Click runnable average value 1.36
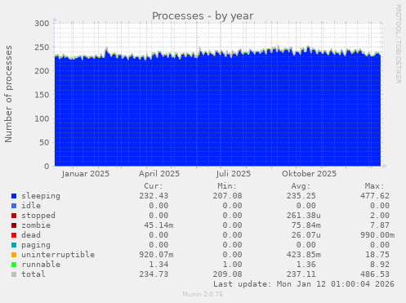 click(x=306, y=265)
